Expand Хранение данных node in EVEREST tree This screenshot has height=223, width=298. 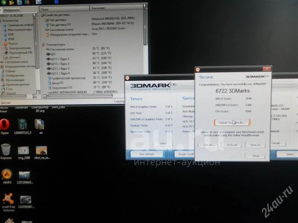pyautogui.click(x=15, y=84)
